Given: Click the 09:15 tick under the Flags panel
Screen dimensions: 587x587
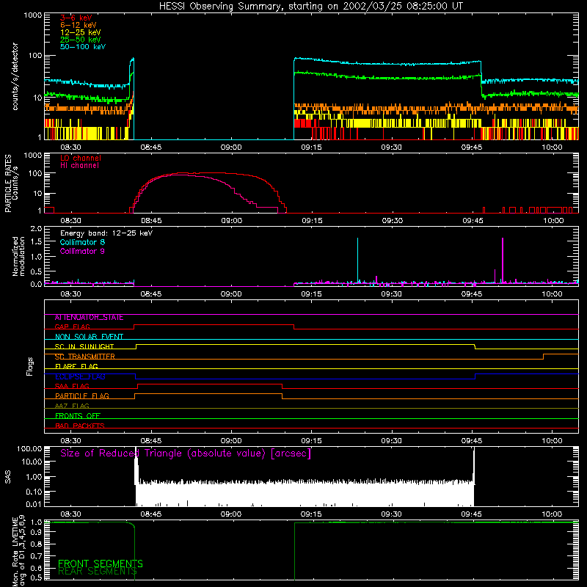Looking at the screenshot, I should (311, 441).
